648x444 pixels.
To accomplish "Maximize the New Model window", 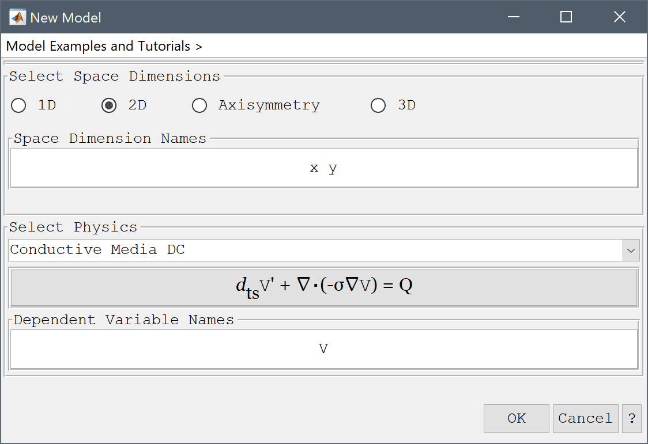I will click(566, 17).
